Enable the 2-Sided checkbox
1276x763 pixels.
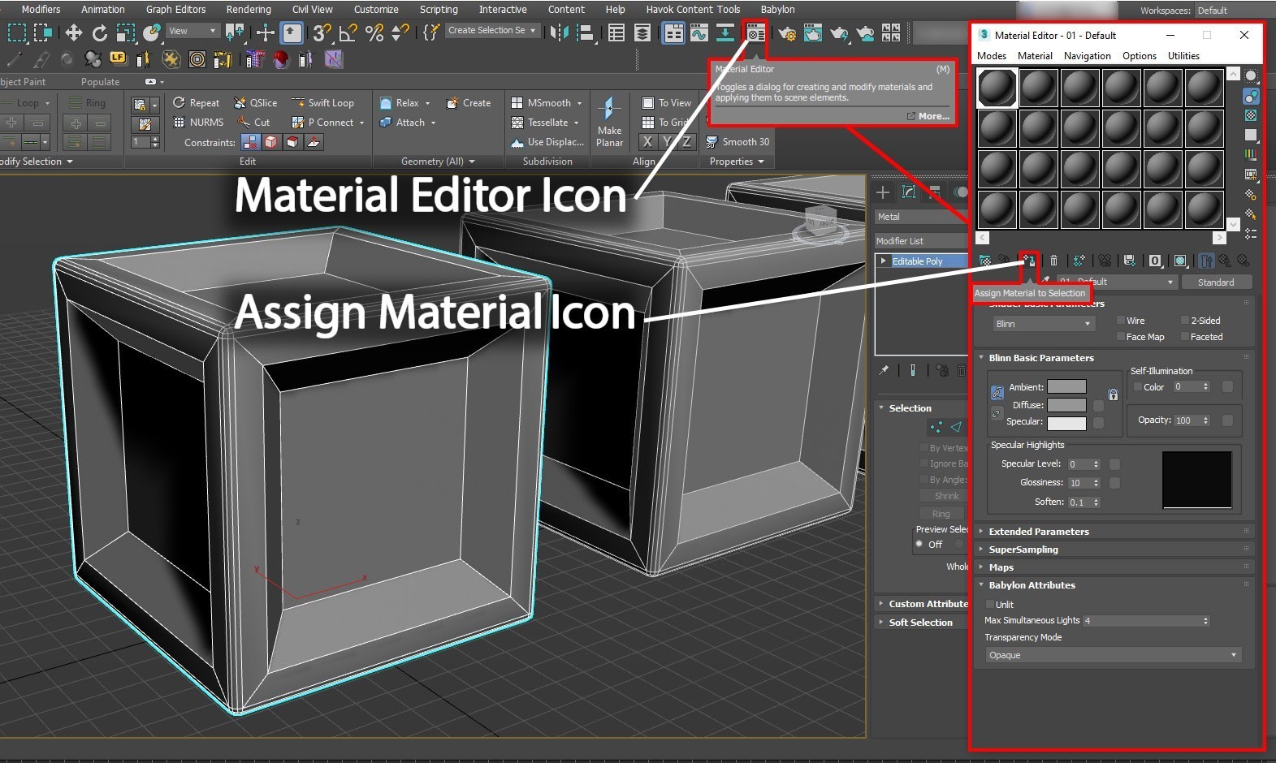(x=1185, y=321)
